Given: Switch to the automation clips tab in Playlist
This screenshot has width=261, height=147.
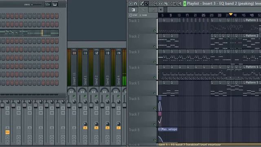Looking at the screenshot, I should [x=143, y=10].
